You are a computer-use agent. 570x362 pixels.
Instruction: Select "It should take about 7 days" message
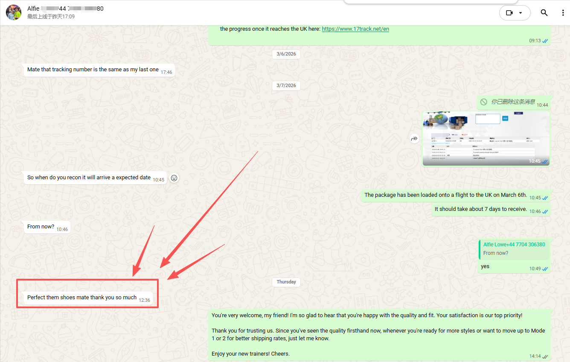point(491,210)
